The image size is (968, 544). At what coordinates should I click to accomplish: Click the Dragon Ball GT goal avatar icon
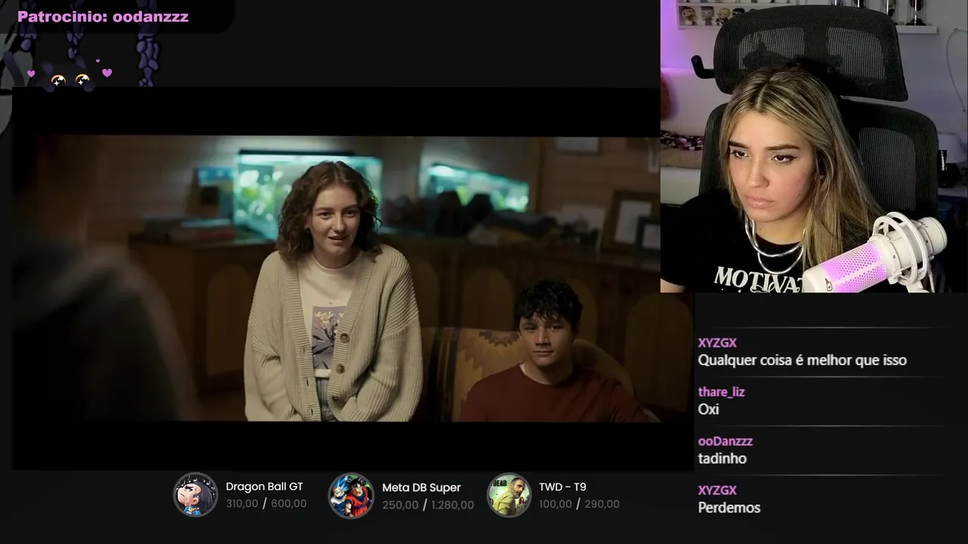pos(196,495)
